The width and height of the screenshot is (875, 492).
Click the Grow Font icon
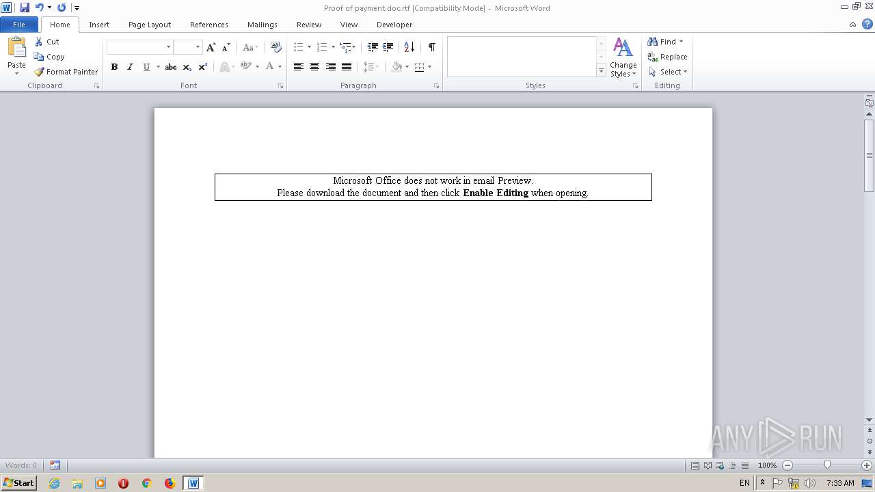pyautogui.click(x=211, y=47)
